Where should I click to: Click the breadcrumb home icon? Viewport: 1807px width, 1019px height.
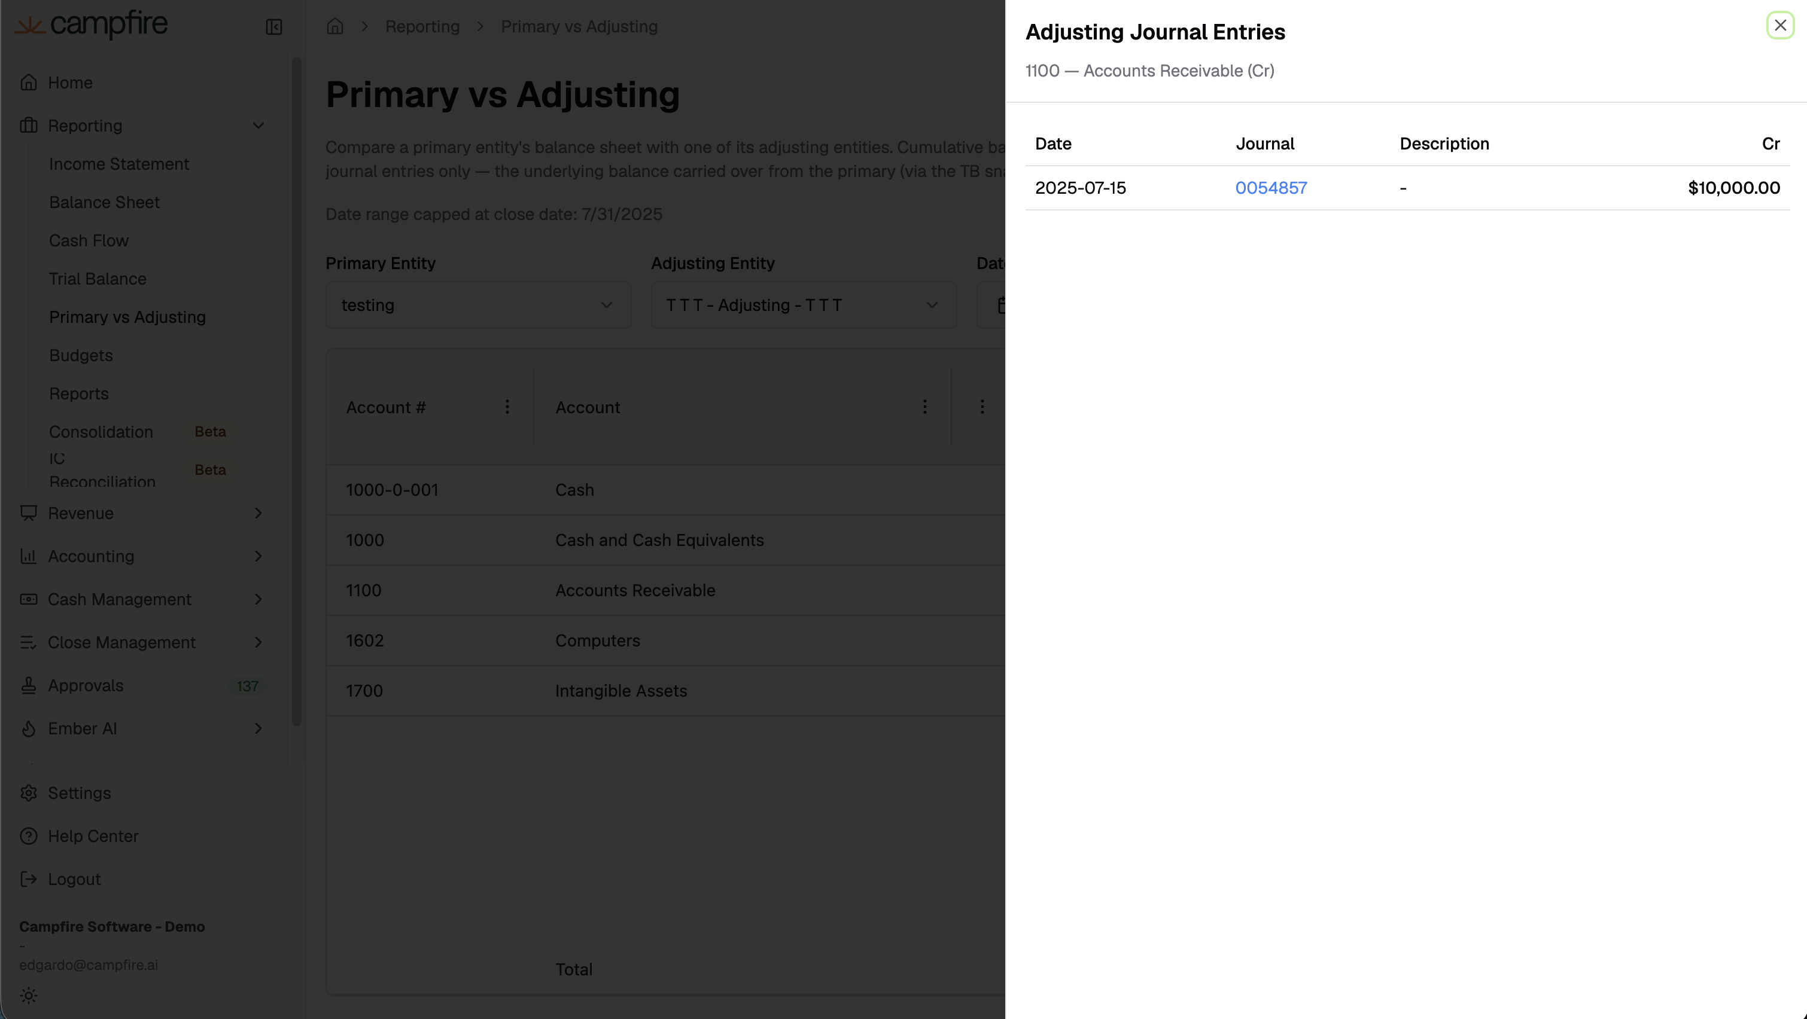335,27
